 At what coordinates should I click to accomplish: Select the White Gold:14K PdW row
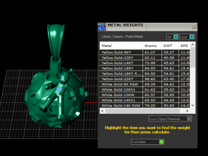pos(145,106)
